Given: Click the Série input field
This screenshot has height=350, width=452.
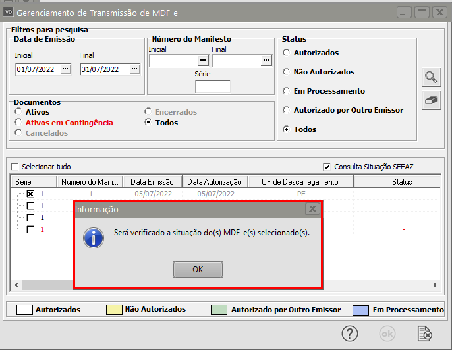Looking at the screenshot, I should (x=213, y=86).
